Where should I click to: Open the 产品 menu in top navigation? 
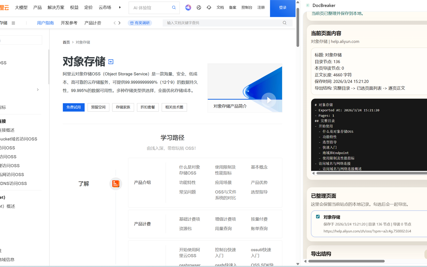pyautogui.click(x=37, y=8)
